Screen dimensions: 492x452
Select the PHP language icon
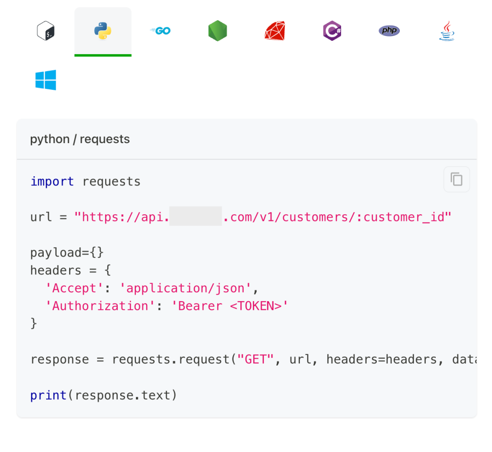(x=389, y=30)
